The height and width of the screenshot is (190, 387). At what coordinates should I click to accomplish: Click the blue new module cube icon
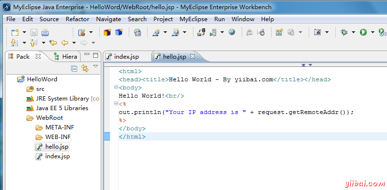119,32
